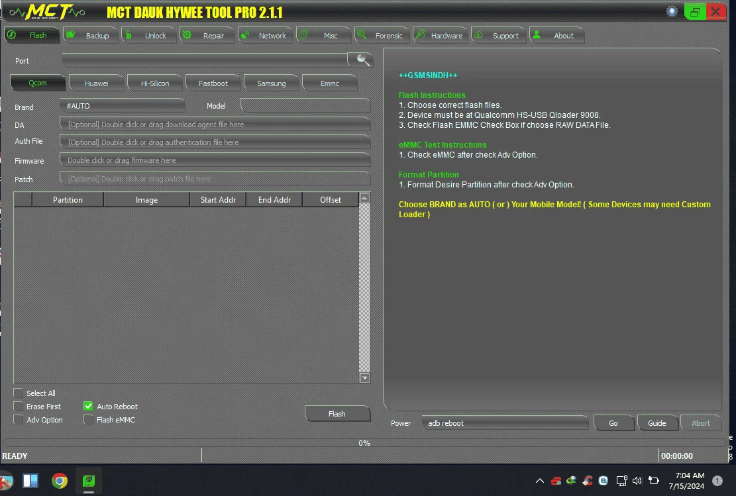Click the network display tray icon
This screenshot has height=496, width=736.
coord(621,481)
